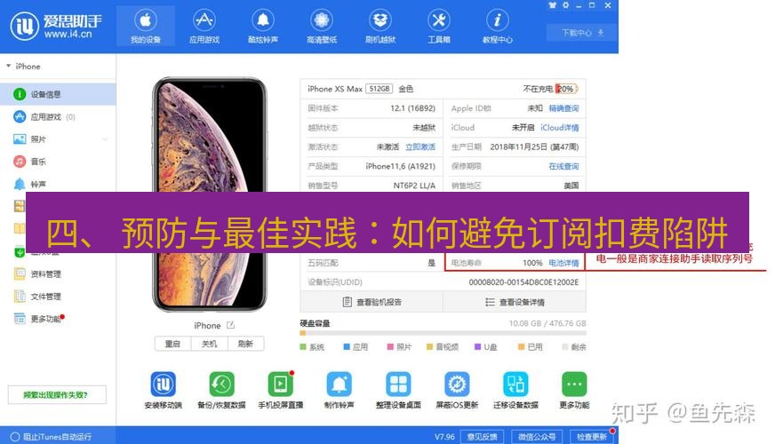Click 在线查询 warranty link
Image resolution: width=775 pixels, height=444 pixels.
coord(563,166)
